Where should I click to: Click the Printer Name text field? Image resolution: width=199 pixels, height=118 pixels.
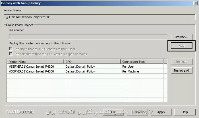[x=100, y=17]
